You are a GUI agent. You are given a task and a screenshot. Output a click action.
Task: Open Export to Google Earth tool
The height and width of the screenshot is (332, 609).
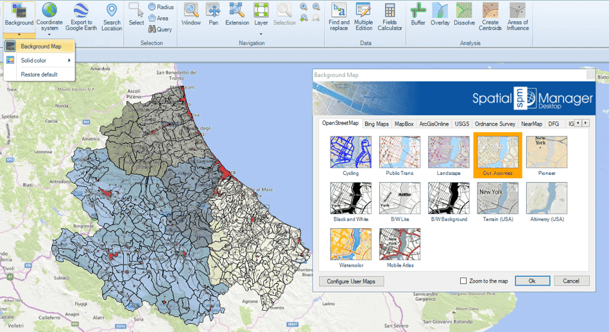pos(81,10)
